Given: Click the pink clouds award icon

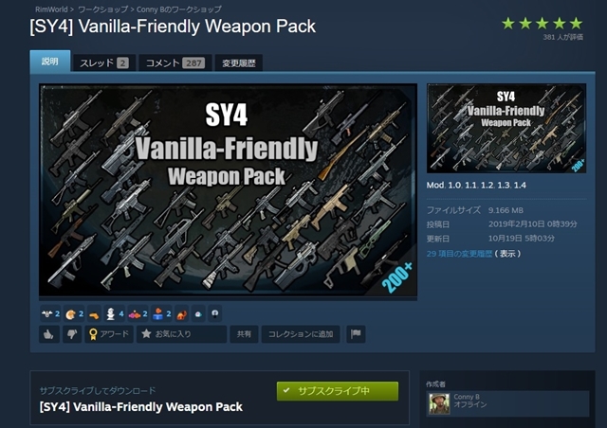Looking at the screenshot, I should [135, 314].
